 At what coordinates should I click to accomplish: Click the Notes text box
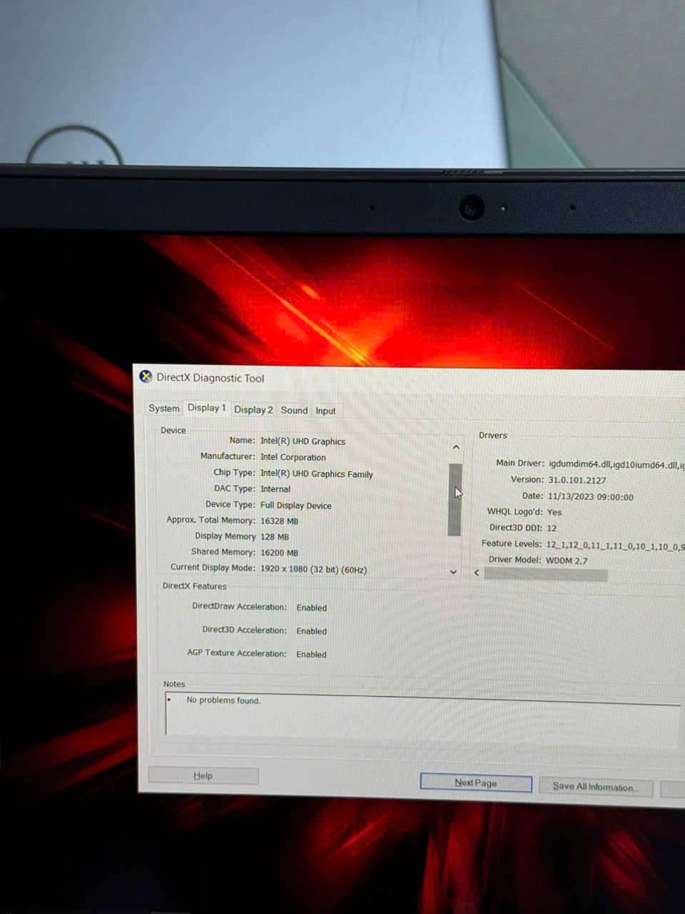point(425,717)
